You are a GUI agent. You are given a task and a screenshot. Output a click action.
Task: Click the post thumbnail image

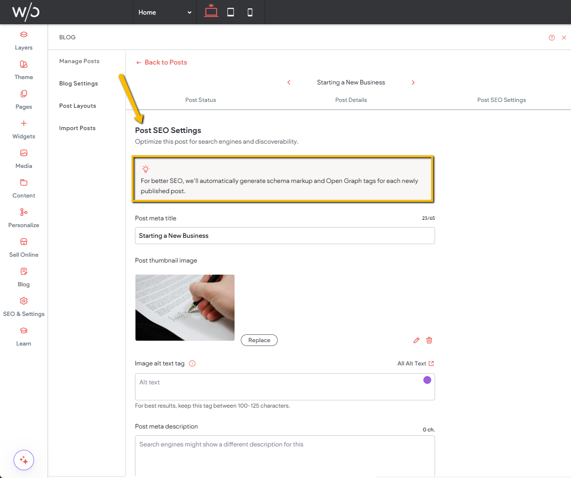pos(185,308)
